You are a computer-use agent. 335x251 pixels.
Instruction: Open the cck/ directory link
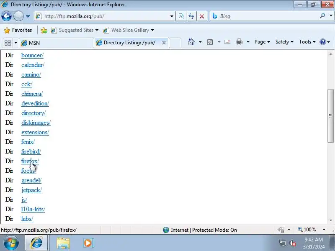(27, 84)
